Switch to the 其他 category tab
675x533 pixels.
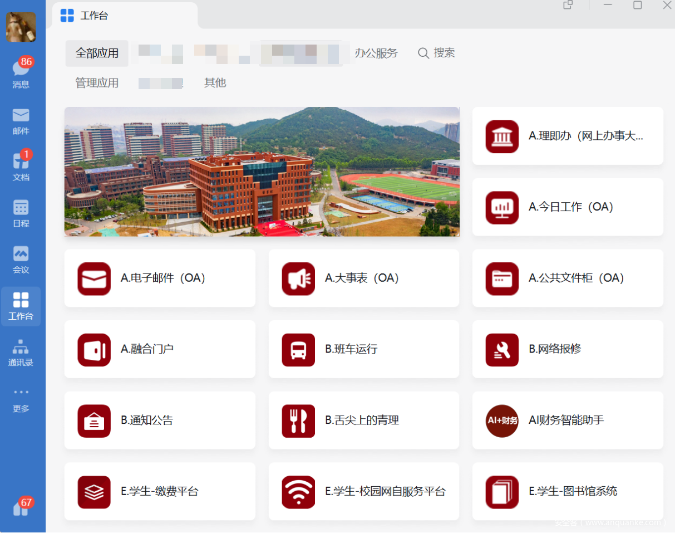(x=215, y=83)
